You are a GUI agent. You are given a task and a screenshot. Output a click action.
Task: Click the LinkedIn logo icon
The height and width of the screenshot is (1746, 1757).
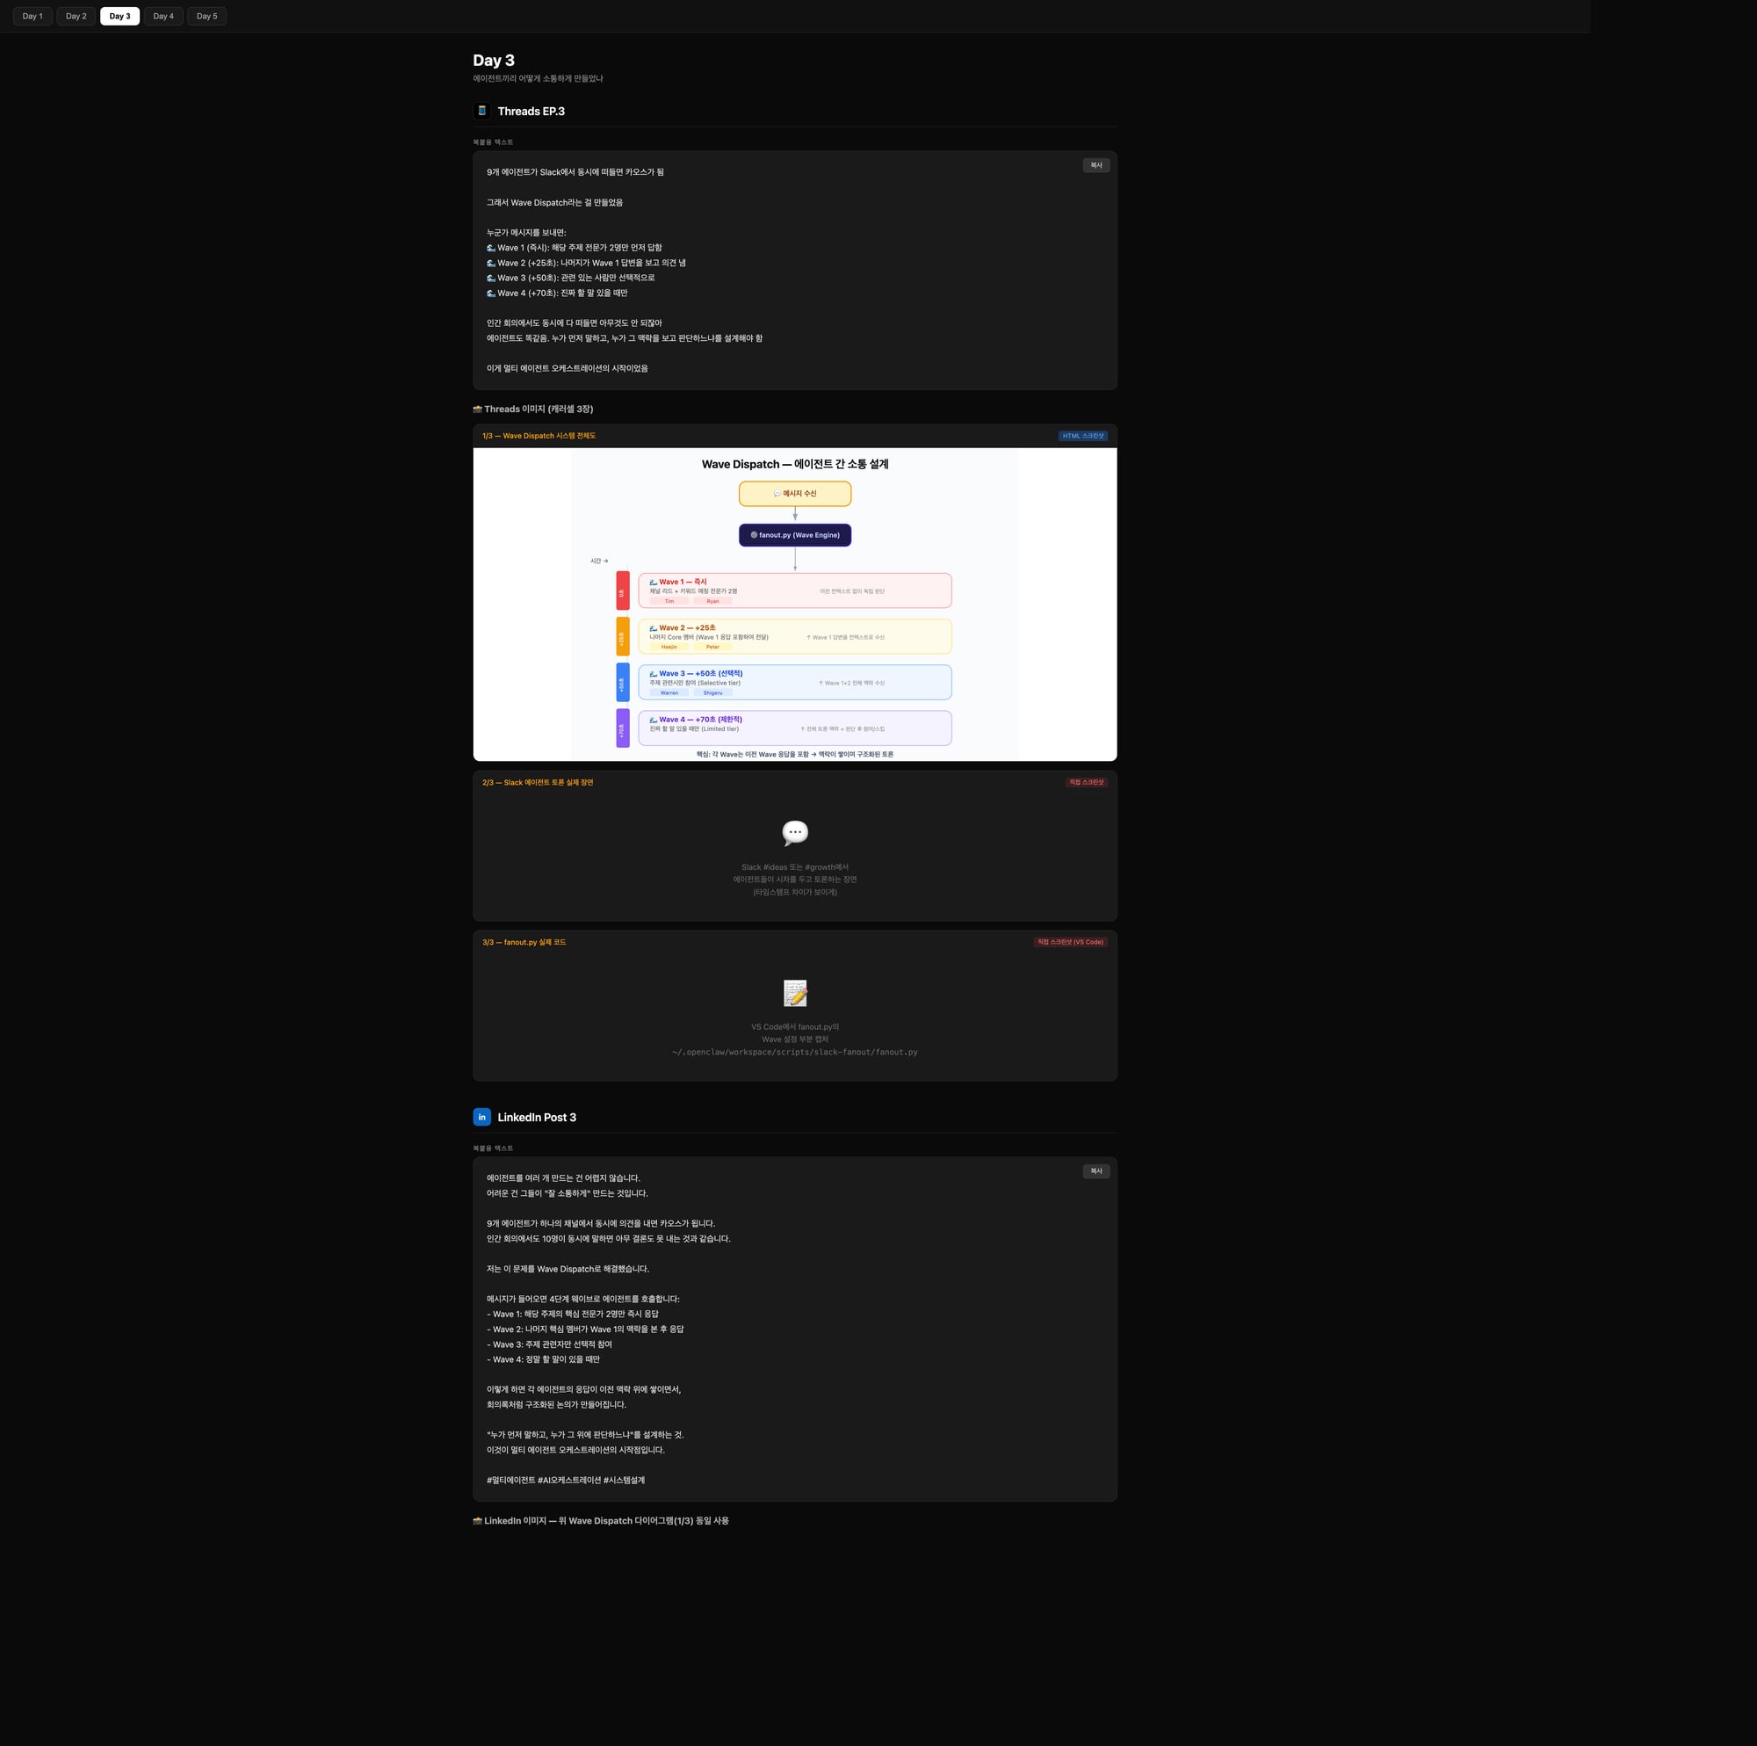pyautogui.click(x=482, y=1116)
